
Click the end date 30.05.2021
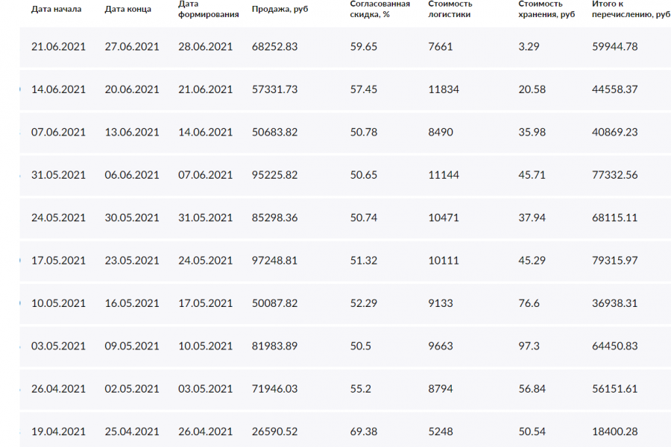[x=132, y=218]
